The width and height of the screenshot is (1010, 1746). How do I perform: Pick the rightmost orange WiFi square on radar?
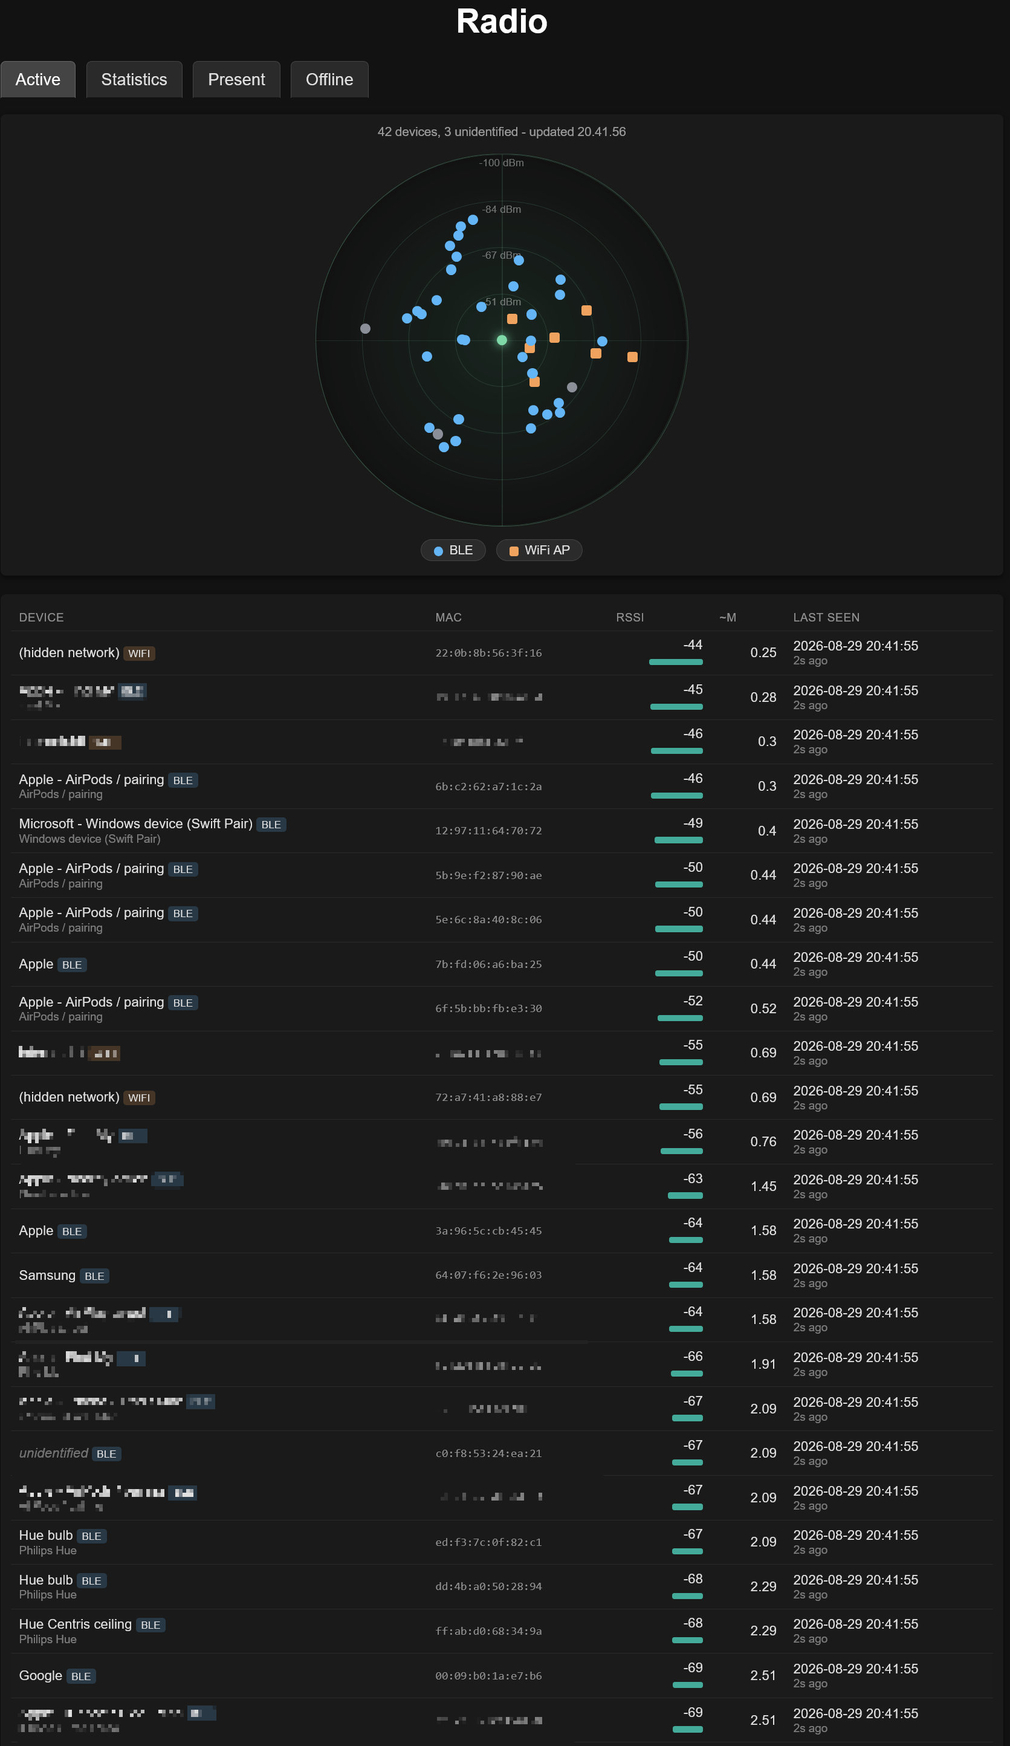[x=632, y=357]
